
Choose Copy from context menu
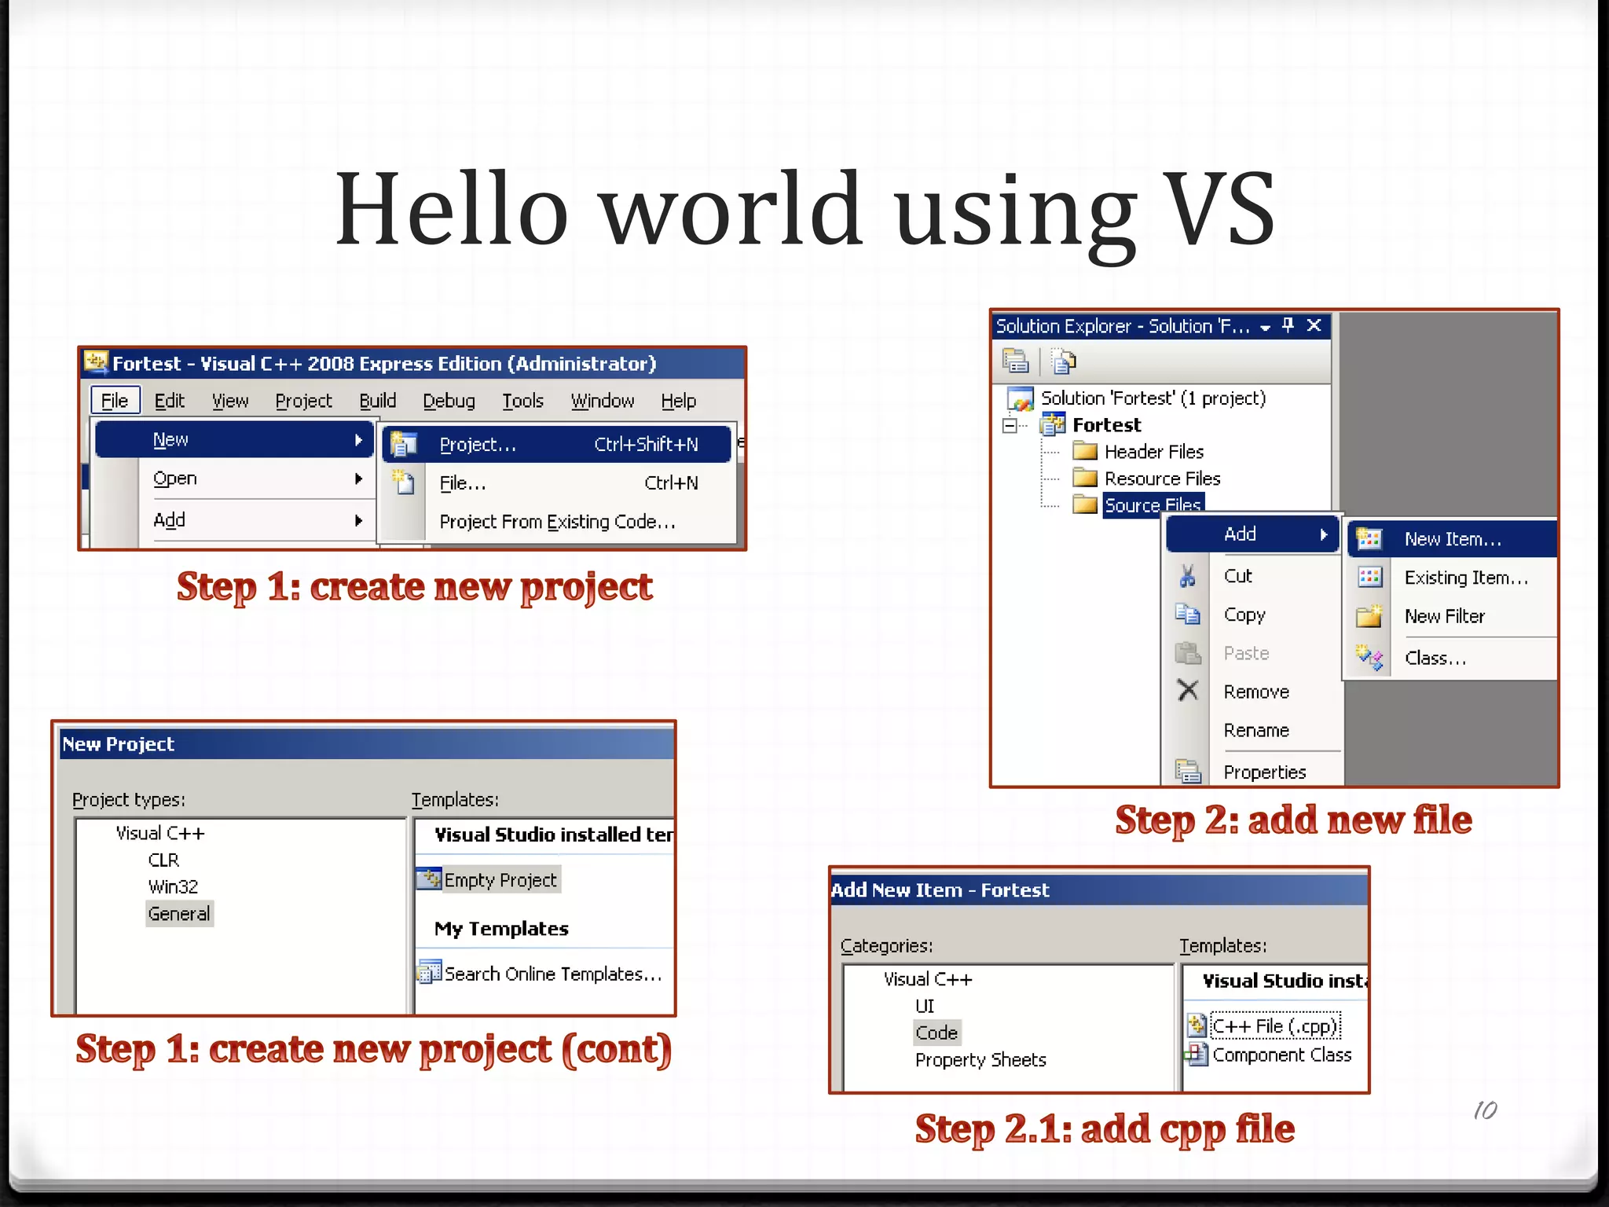point(1244,615)
